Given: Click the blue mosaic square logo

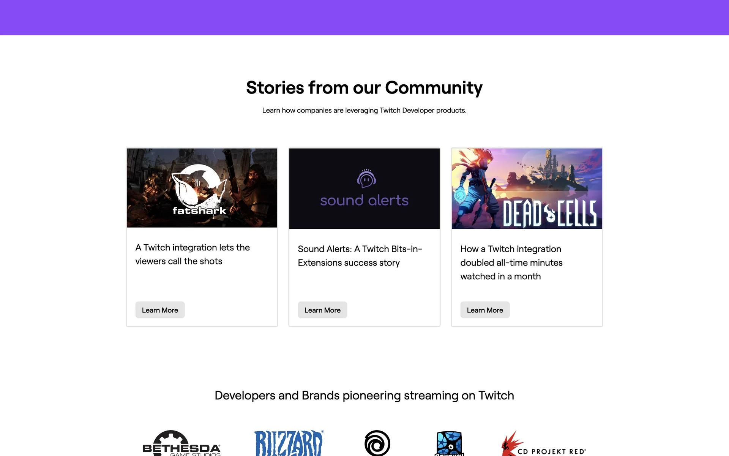Looking at the screenshot, I should [x=449, y=443].
